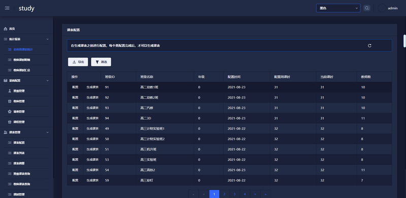This screenshot has width=406, height=198.
Task: Click the admin username label
Action: point(392,8)
